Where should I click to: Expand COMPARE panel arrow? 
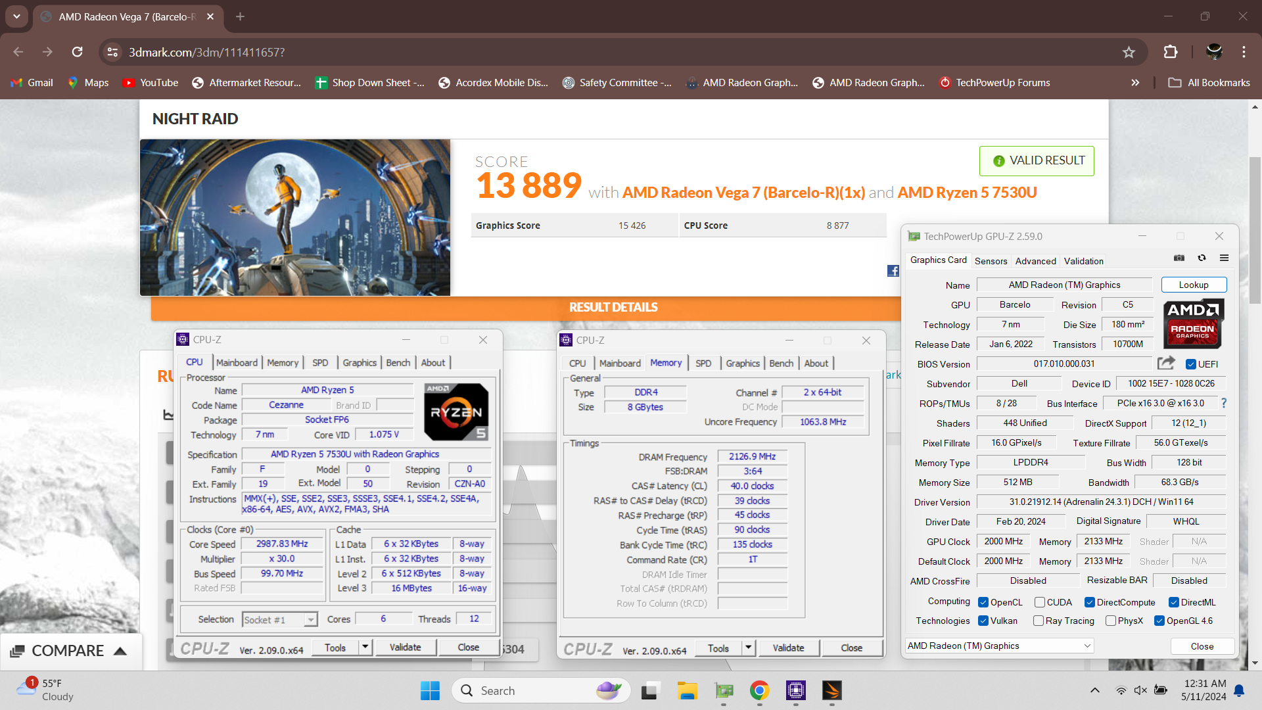(x=120, y=651)
